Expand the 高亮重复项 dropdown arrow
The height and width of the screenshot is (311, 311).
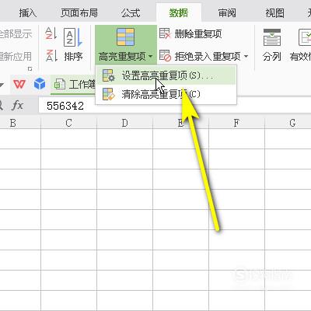(150, 56)
